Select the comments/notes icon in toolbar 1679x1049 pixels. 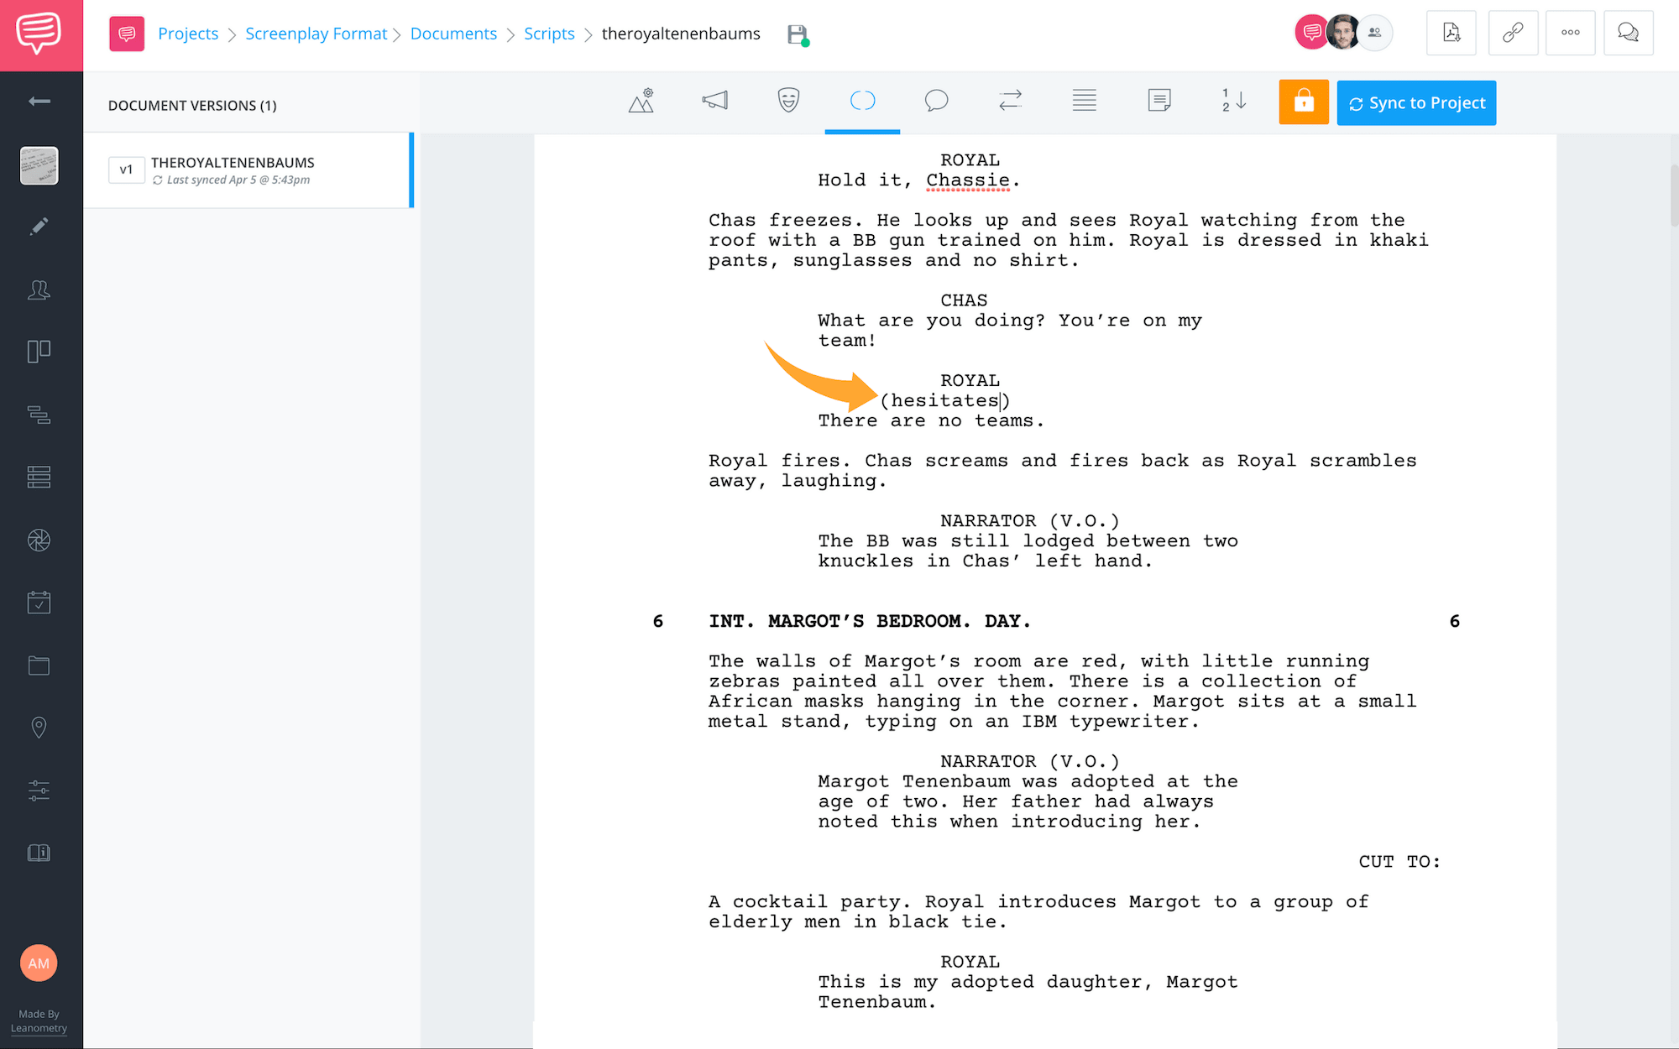[x=938, y=102]
